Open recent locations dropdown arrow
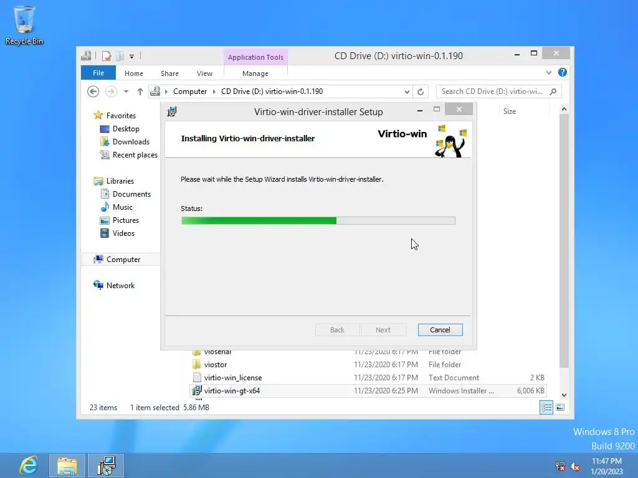This screenshot has height=478, width=638. (126, 91)
